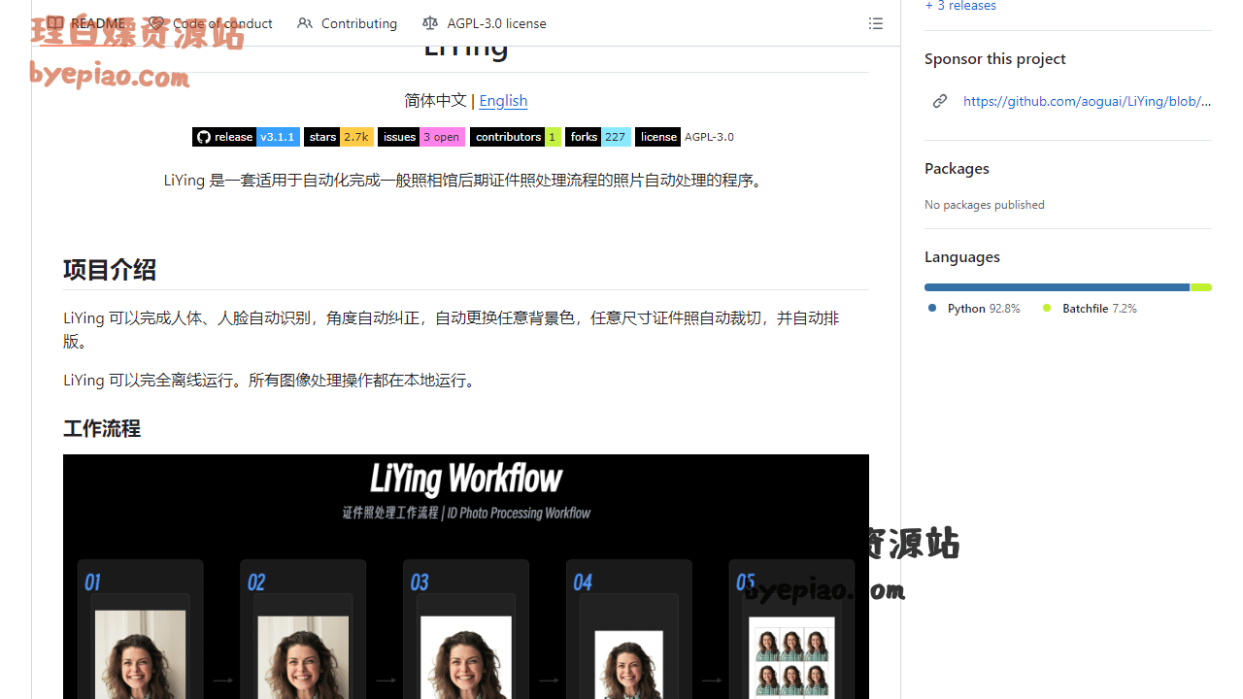This screenshot has width=1243, height=699.
Task: Click the license AGPL-3.0 badge
Action: 687,137
